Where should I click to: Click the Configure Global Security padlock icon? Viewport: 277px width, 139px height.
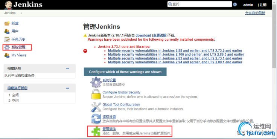(x=96, y=94)
